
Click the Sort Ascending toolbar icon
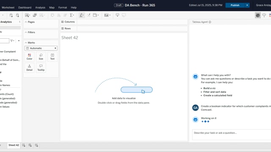point(59,15)
